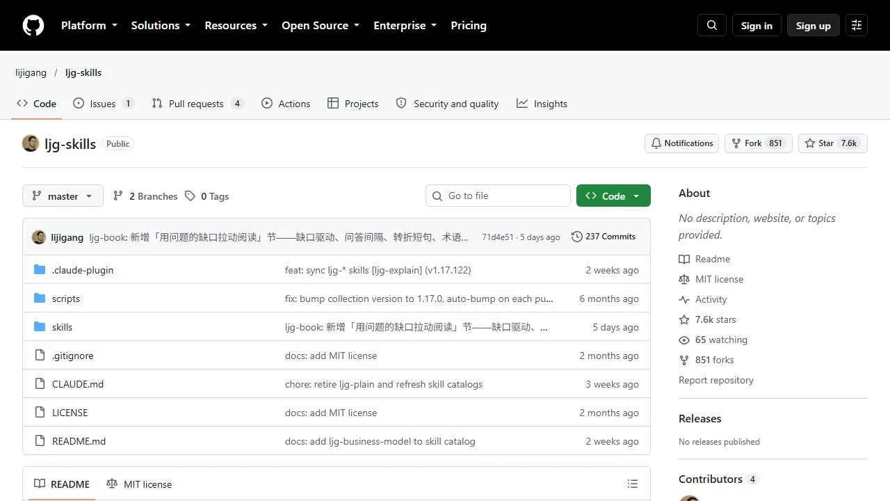Click the eye icon next to 65 watching
This screenshot has width=890, height=501.
click(684, 340)
